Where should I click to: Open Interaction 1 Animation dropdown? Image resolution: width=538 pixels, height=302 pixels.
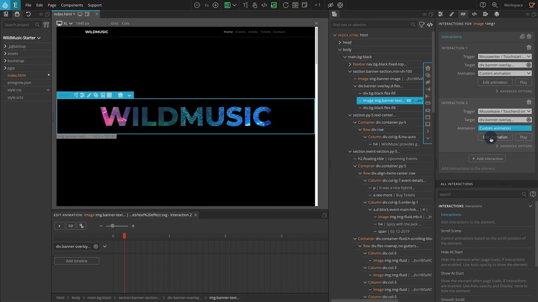(x=505, y=73)
